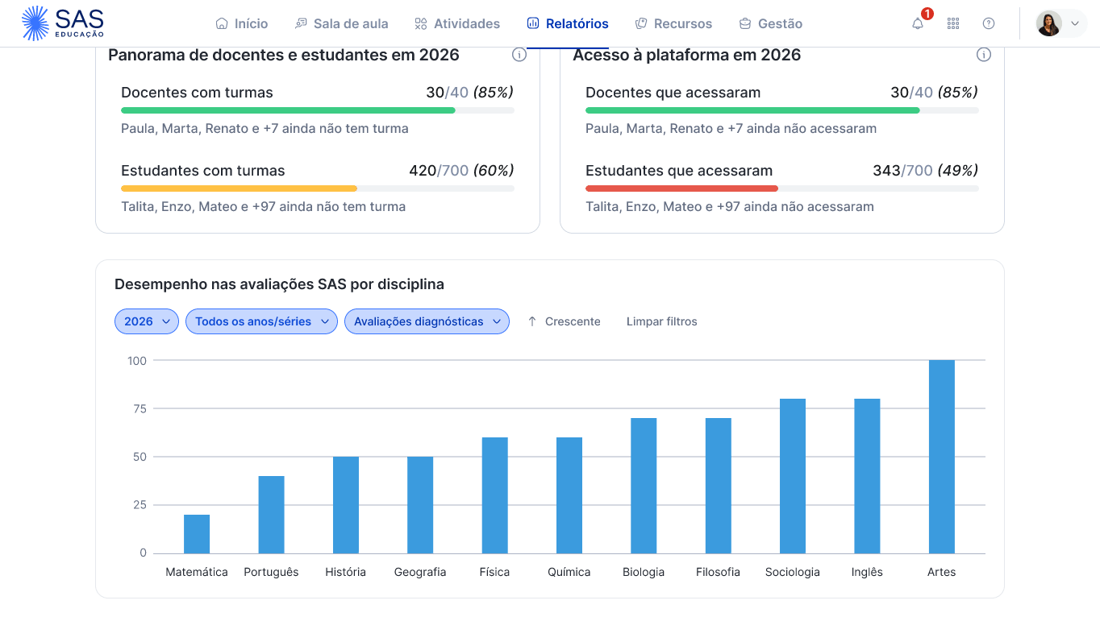This screenshot has height=617, width=1100.
Task: Expand the 'Todos os anos/séries' dropdown
Action: tap(261, 321)
